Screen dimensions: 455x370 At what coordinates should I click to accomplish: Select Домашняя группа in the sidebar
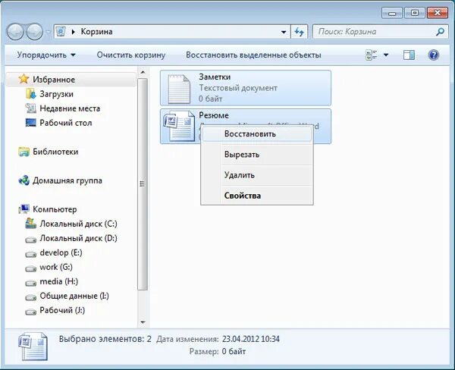67,180
